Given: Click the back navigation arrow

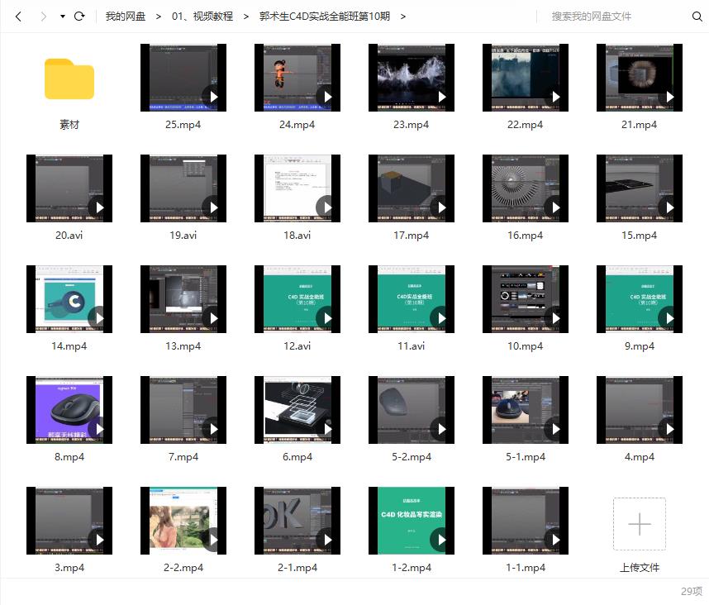Looking at the screenshot, I should 18,17.
